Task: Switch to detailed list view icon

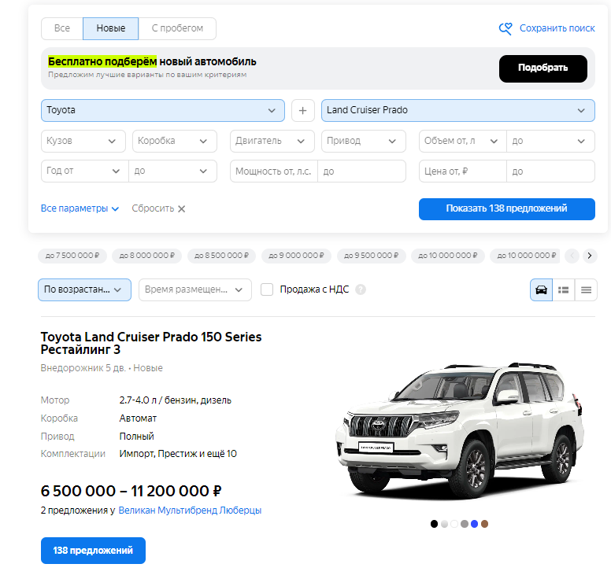Action: (563, 289)
